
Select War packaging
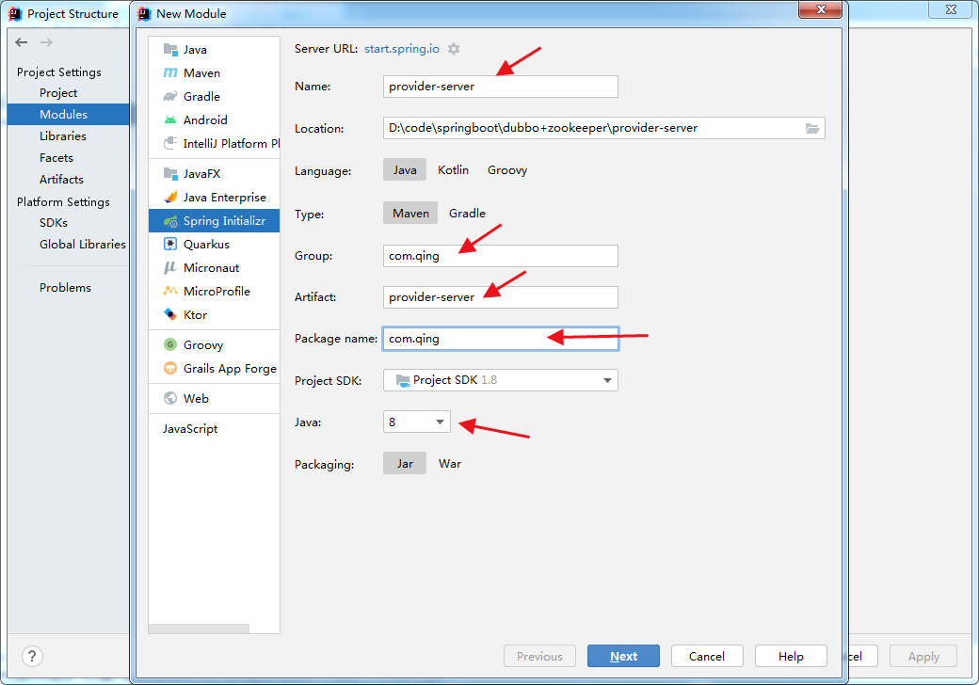pos(450,464)
